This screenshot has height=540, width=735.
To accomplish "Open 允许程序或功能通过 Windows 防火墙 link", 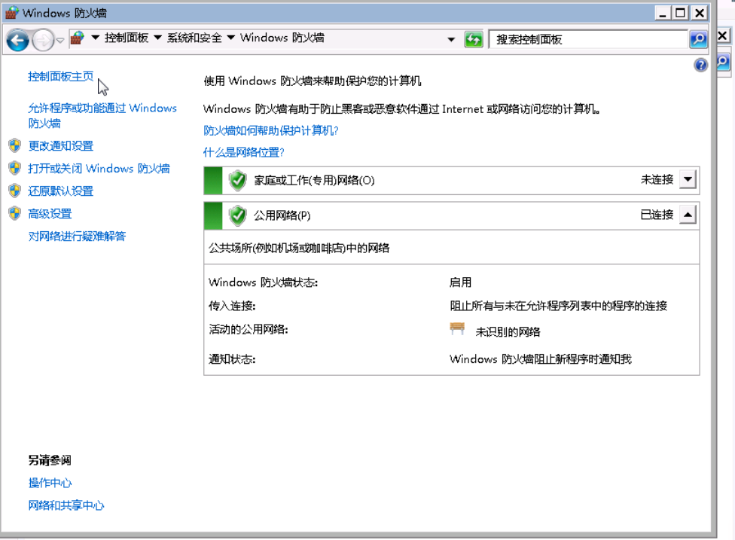I will tap(102, 115).
